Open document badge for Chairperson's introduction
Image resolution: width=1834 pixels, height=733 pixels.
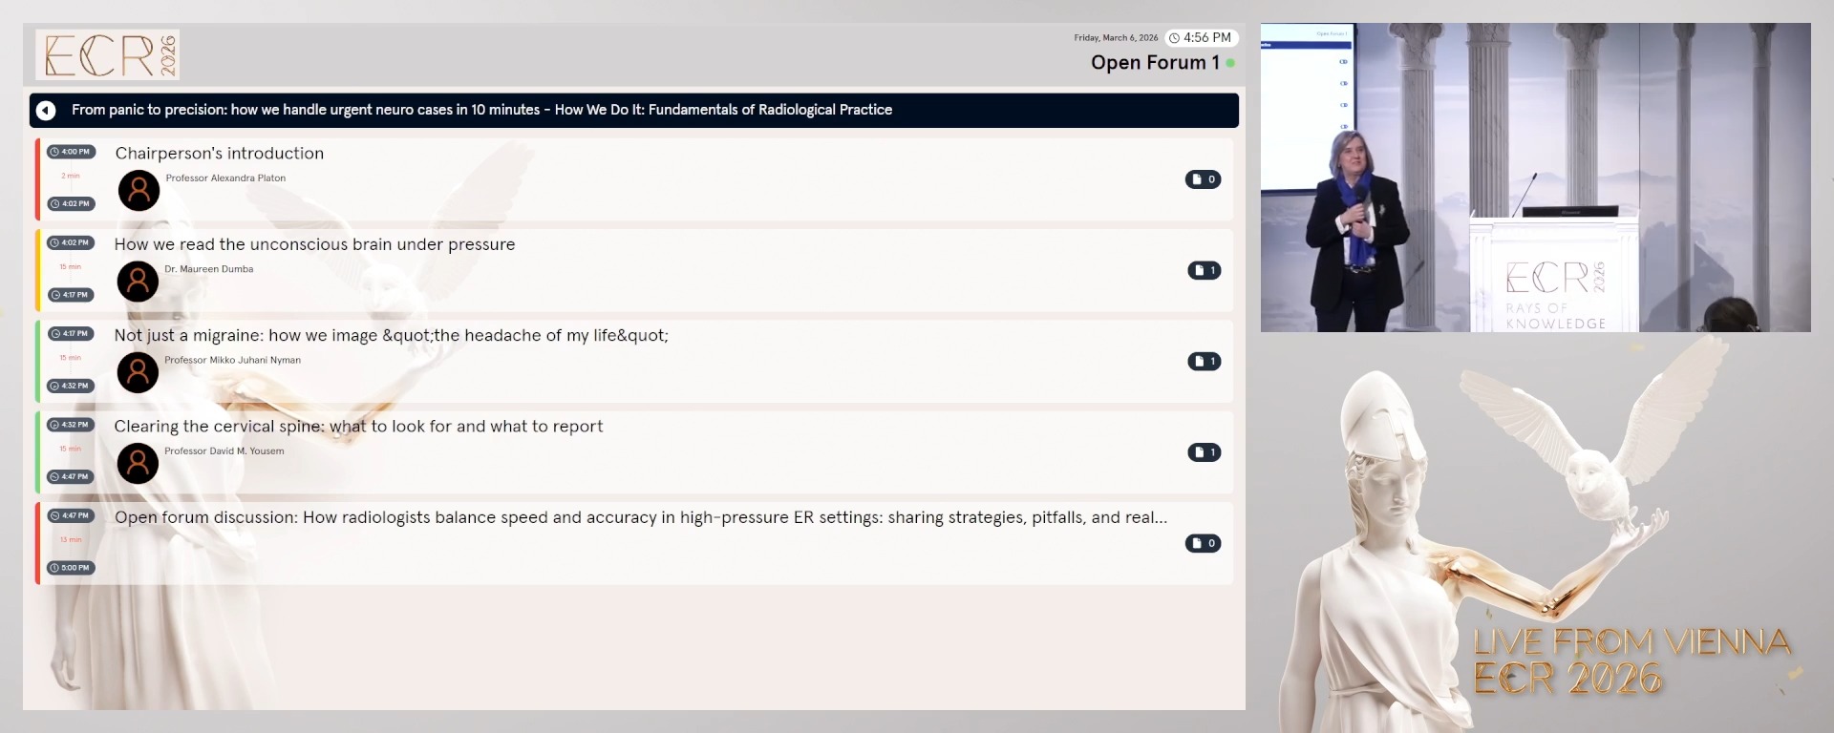[x=1203, y=179]
